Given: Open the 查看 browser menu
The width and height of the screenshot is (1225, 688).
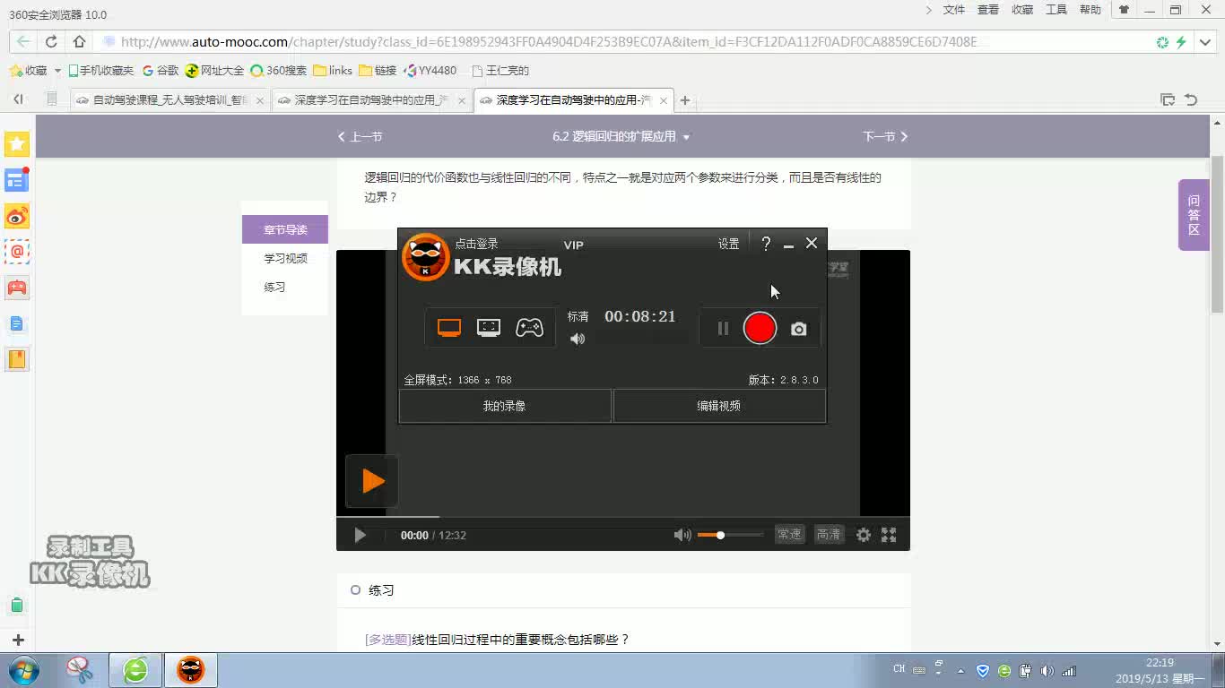Looking at the screenshot, I should tap(987, 10).
